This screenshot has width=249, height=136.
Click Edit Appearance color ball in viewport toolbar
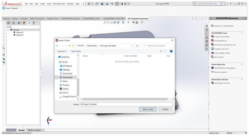134,22
